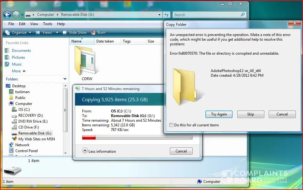Click Try Again in Copy Folder dialog
Viewport: 303px width, 190px height.
[x=219, y=114]
